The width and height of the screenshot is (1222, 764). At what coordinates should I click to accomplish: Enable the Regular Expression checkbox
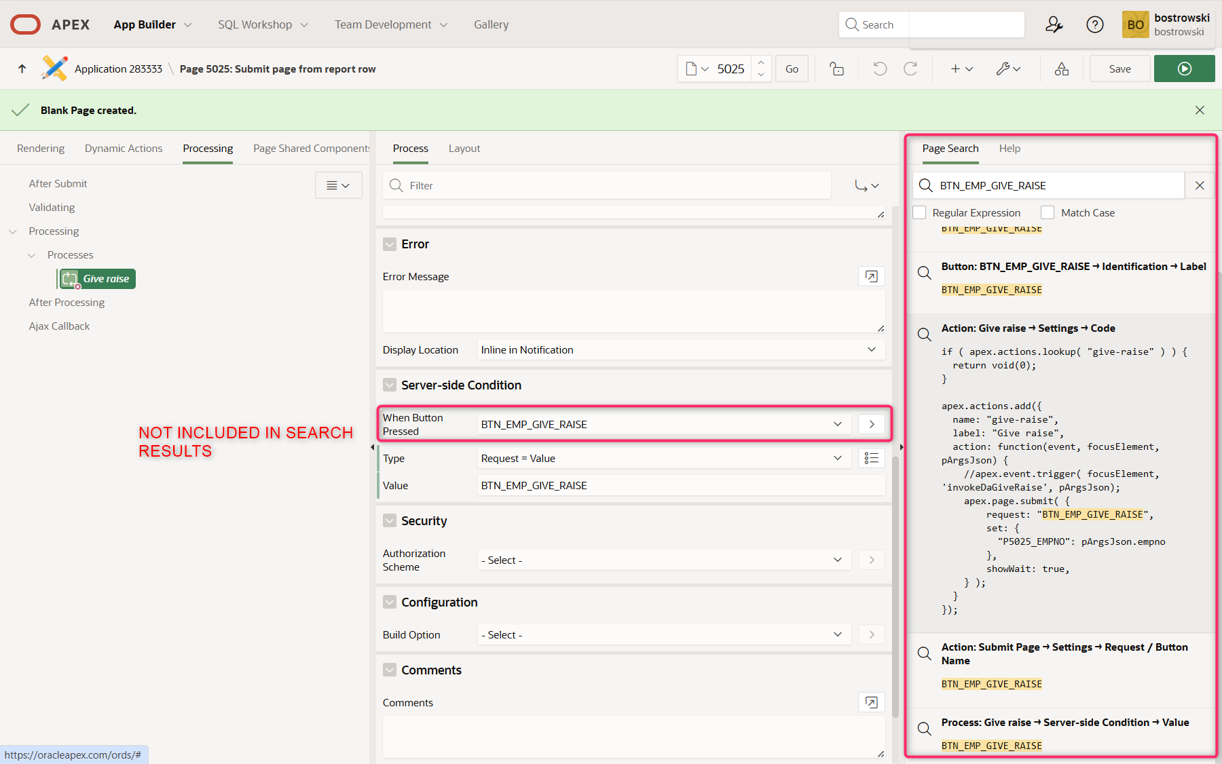point(919,213)
